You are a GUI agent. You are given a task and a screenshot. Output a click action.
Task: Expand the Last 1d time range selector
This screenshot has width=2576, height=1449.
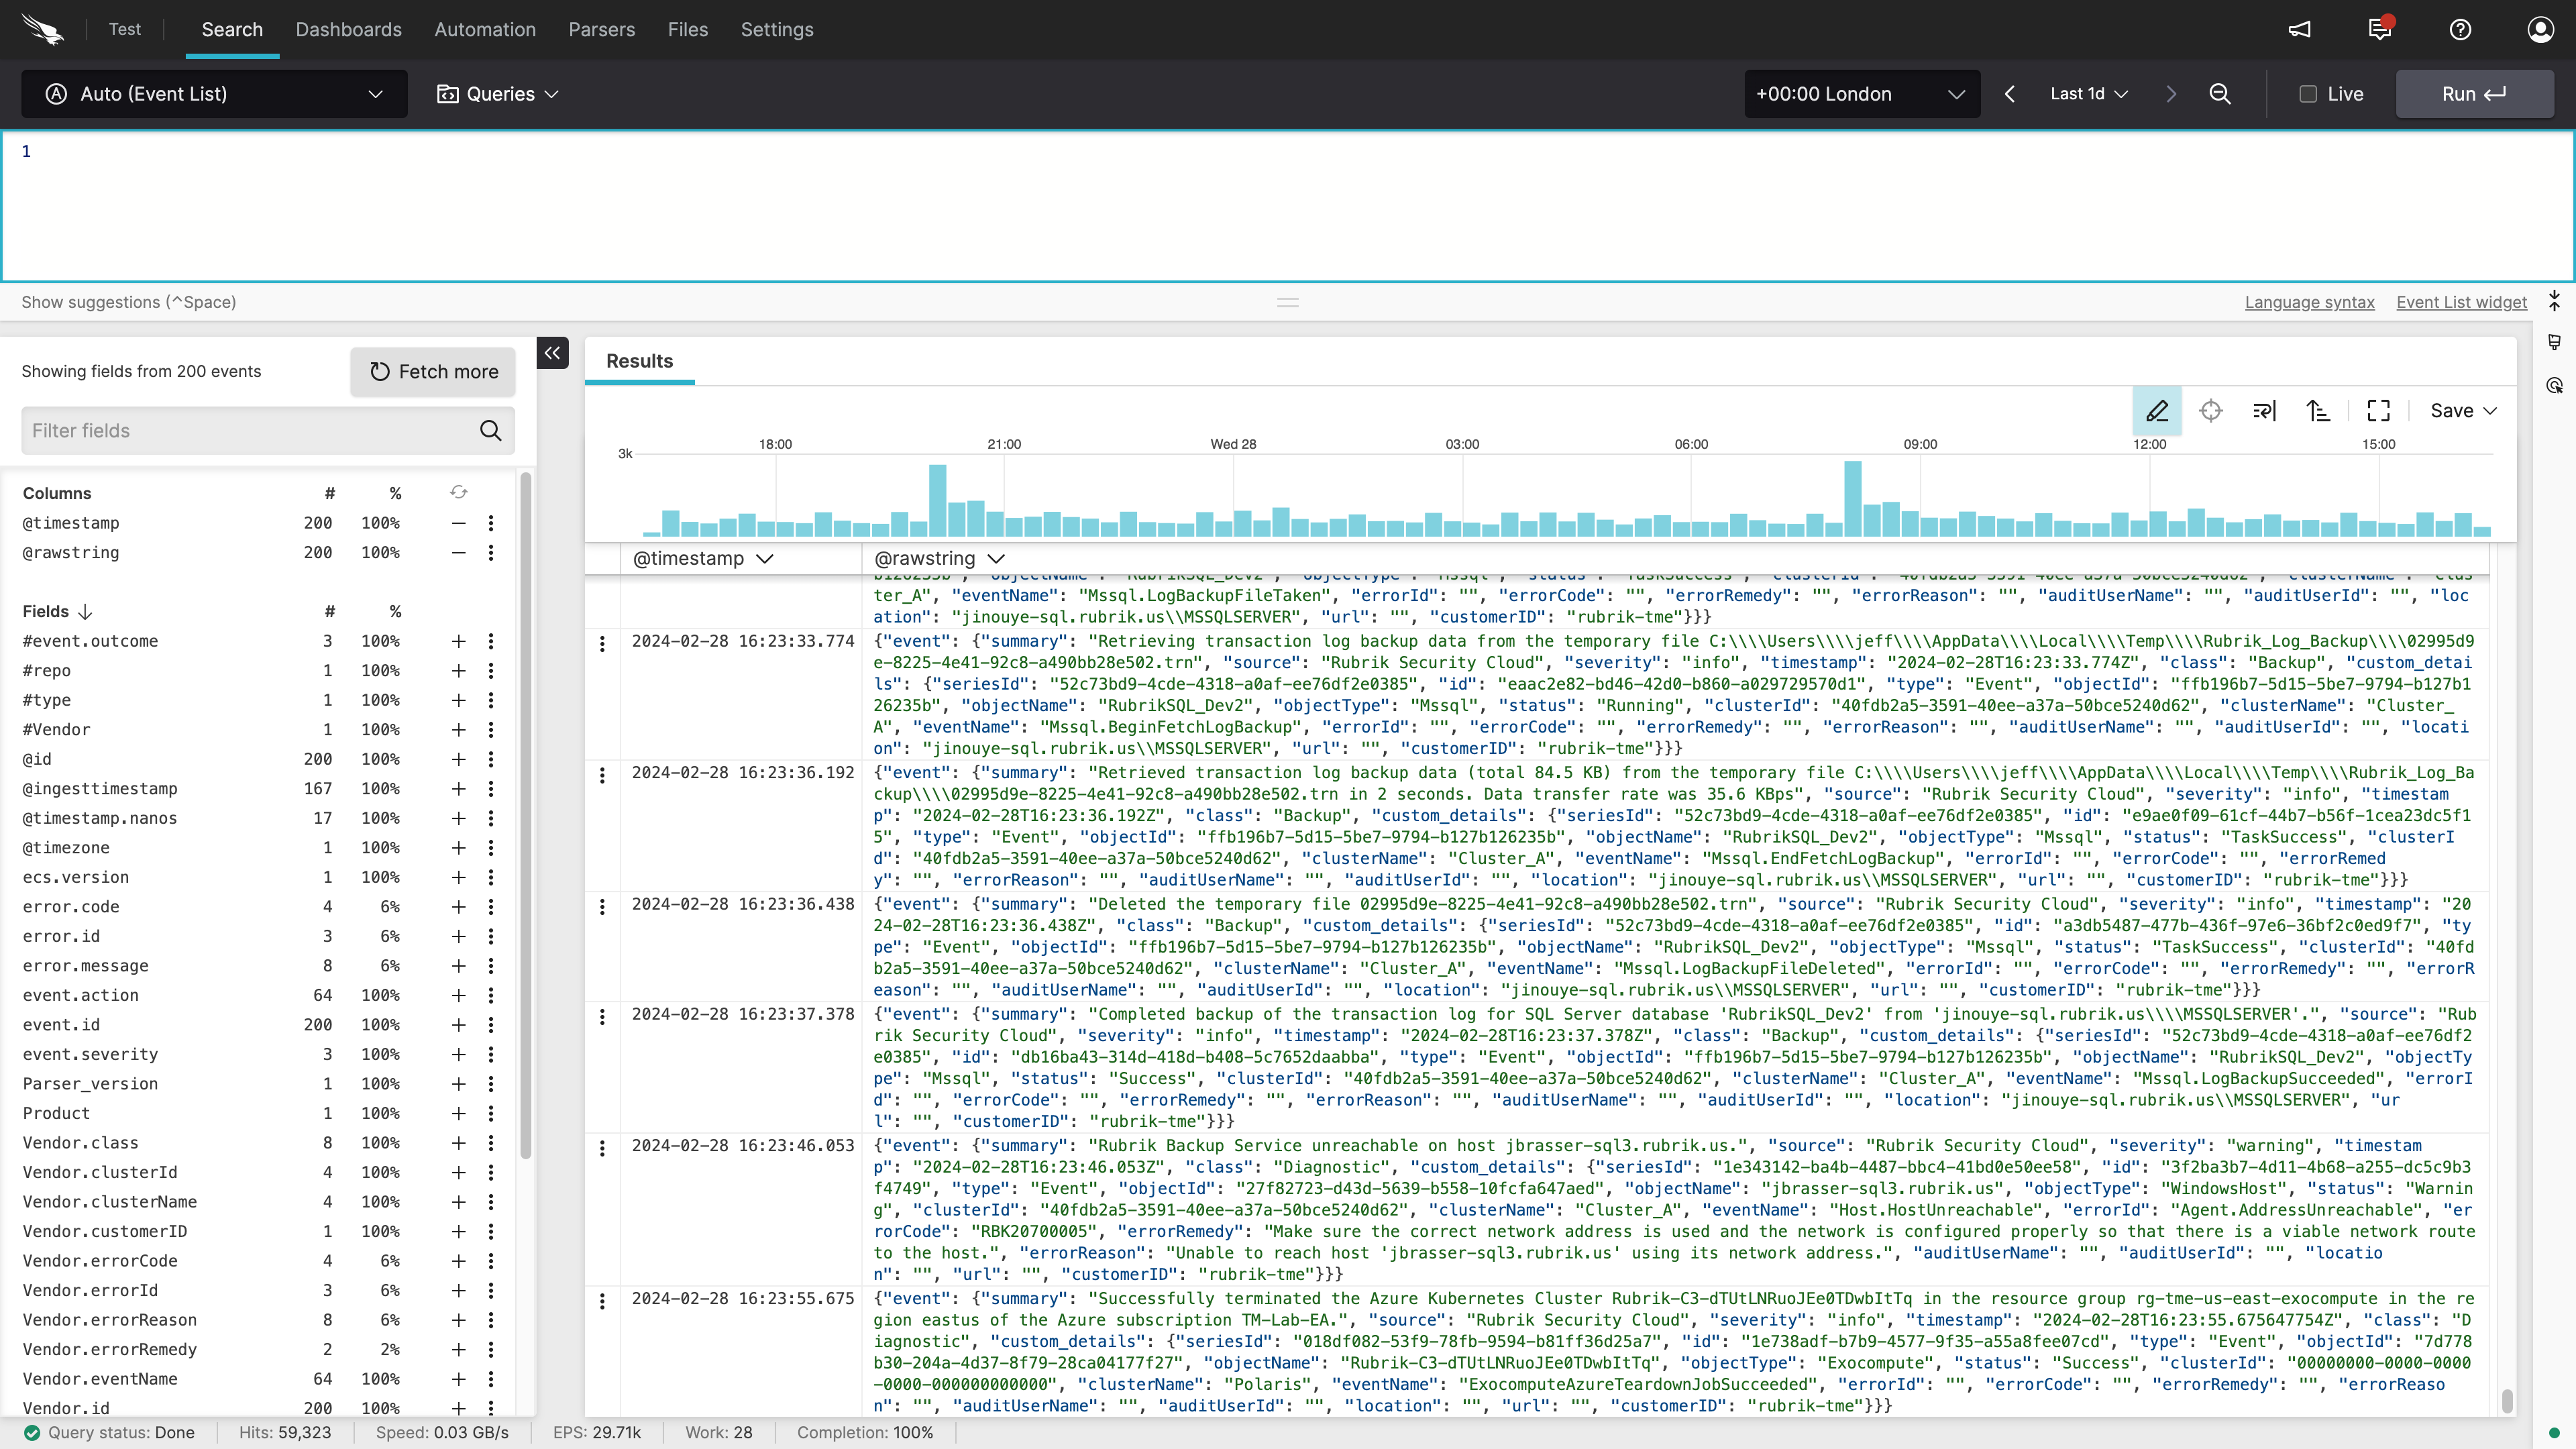[x=2088, y=94]
